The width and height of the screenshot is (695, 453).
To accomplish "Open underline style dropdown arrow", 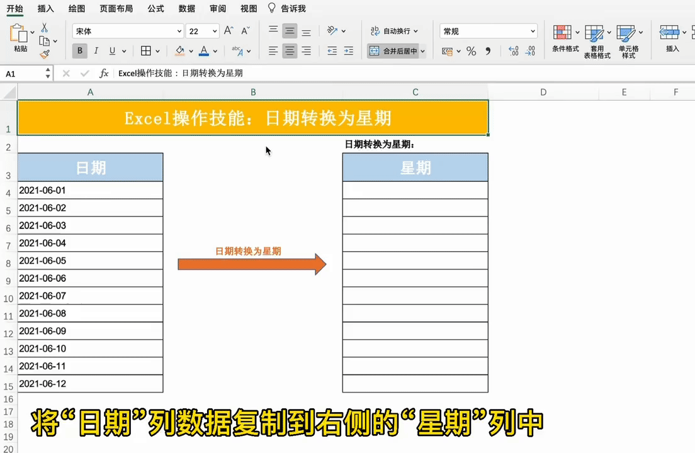I will tap(124, 52).
